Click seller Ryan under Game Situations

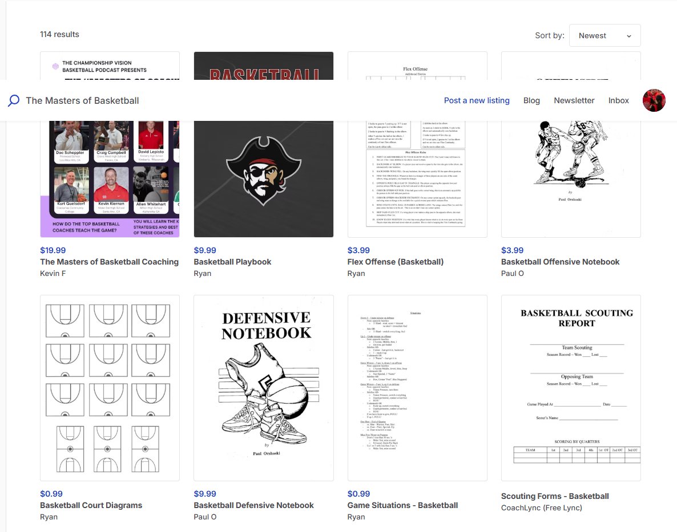click(x=356, y=517)
